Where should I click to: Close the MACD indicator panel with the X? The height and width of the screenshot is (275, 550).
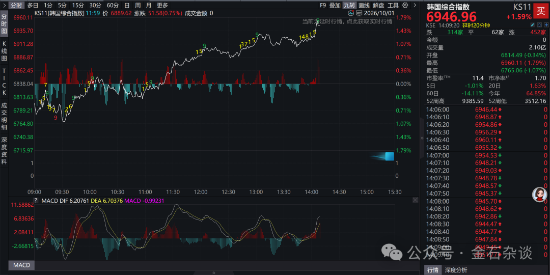coord(416,200)
